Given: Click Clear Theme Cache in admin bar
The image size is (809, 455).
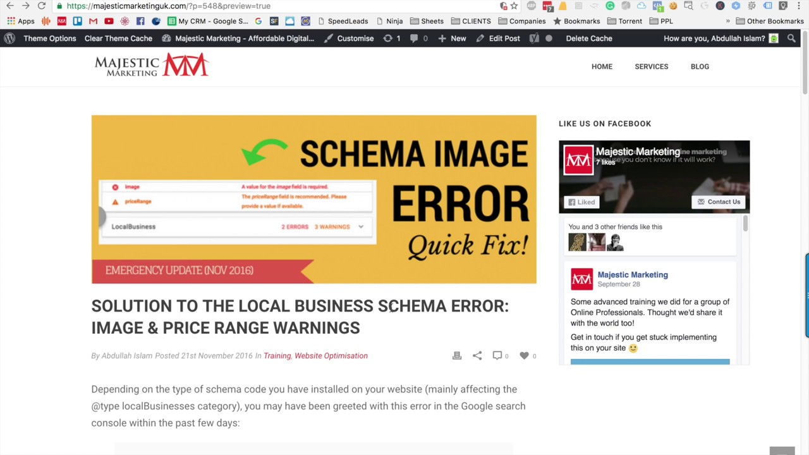Looking at the screenshot, I should click(118, 38).
